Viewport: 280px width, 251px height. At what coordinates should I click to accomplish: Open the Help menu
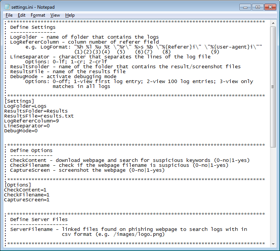70,15
